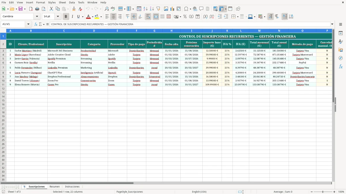Click the formula input line

[x=190, y=24]
